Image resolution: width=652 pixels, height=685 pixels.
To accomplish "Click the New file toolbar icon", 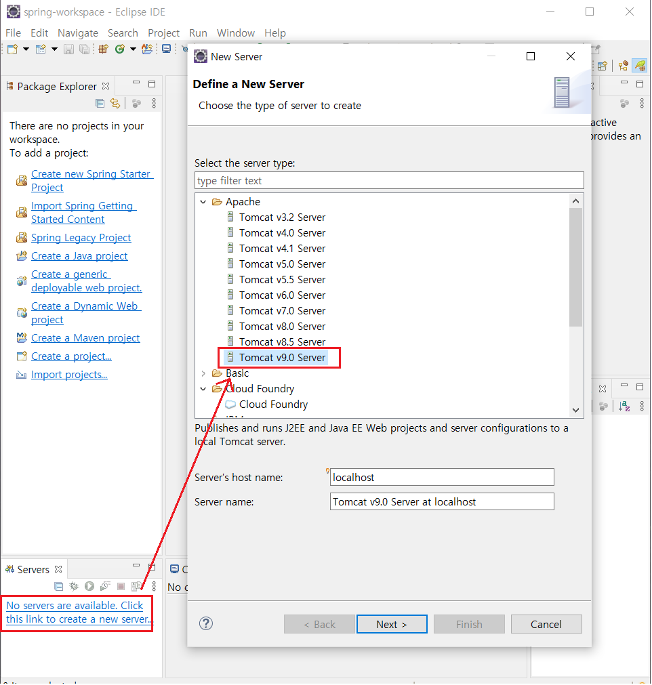I will (x=12, y=49).
